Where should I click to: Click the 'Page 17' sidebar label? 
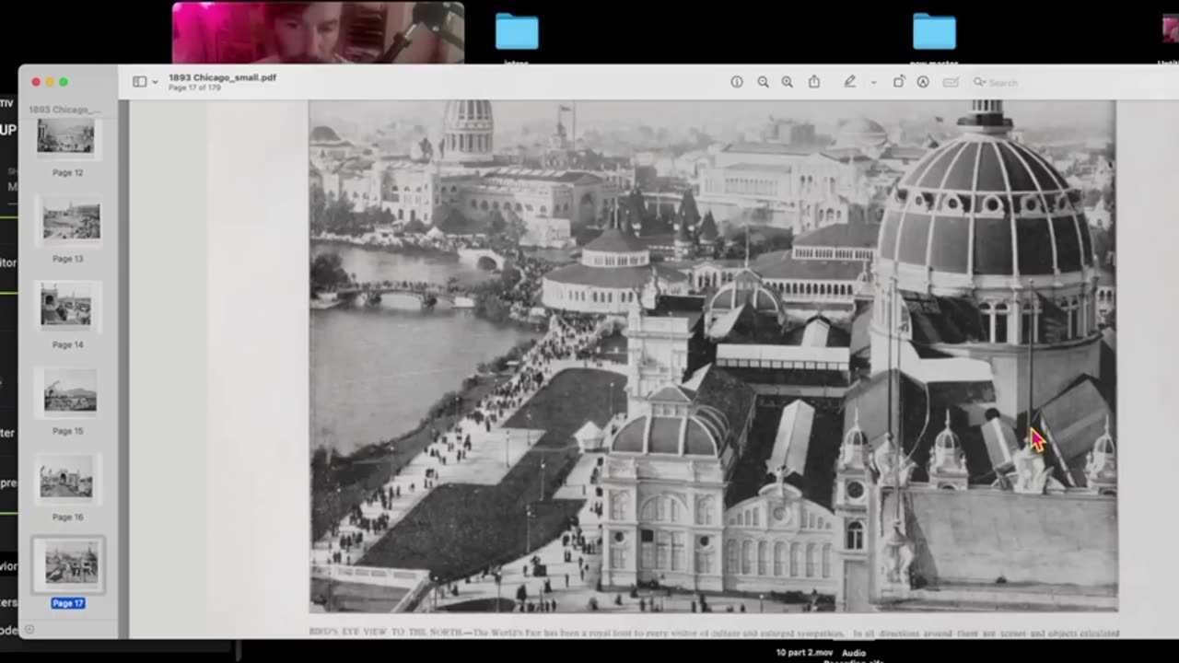click(68, 603)
